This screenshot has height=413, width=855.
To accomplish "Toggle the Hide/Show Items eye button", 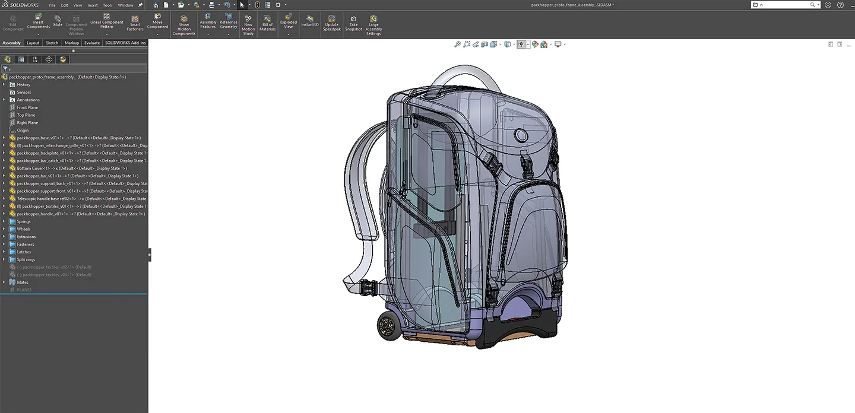I will pos(522,44).
